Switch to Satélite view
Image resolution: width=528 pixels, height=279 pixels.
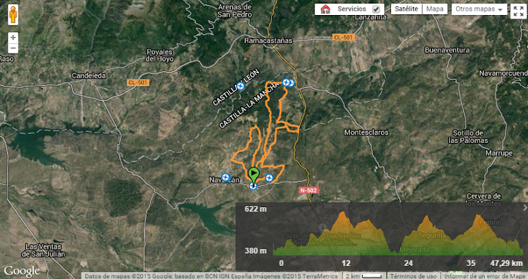coord(406,9)
